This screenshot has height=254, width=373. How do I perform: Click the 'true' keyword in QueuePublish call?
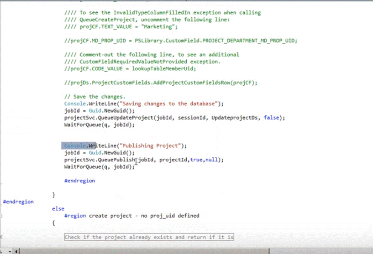196,160
